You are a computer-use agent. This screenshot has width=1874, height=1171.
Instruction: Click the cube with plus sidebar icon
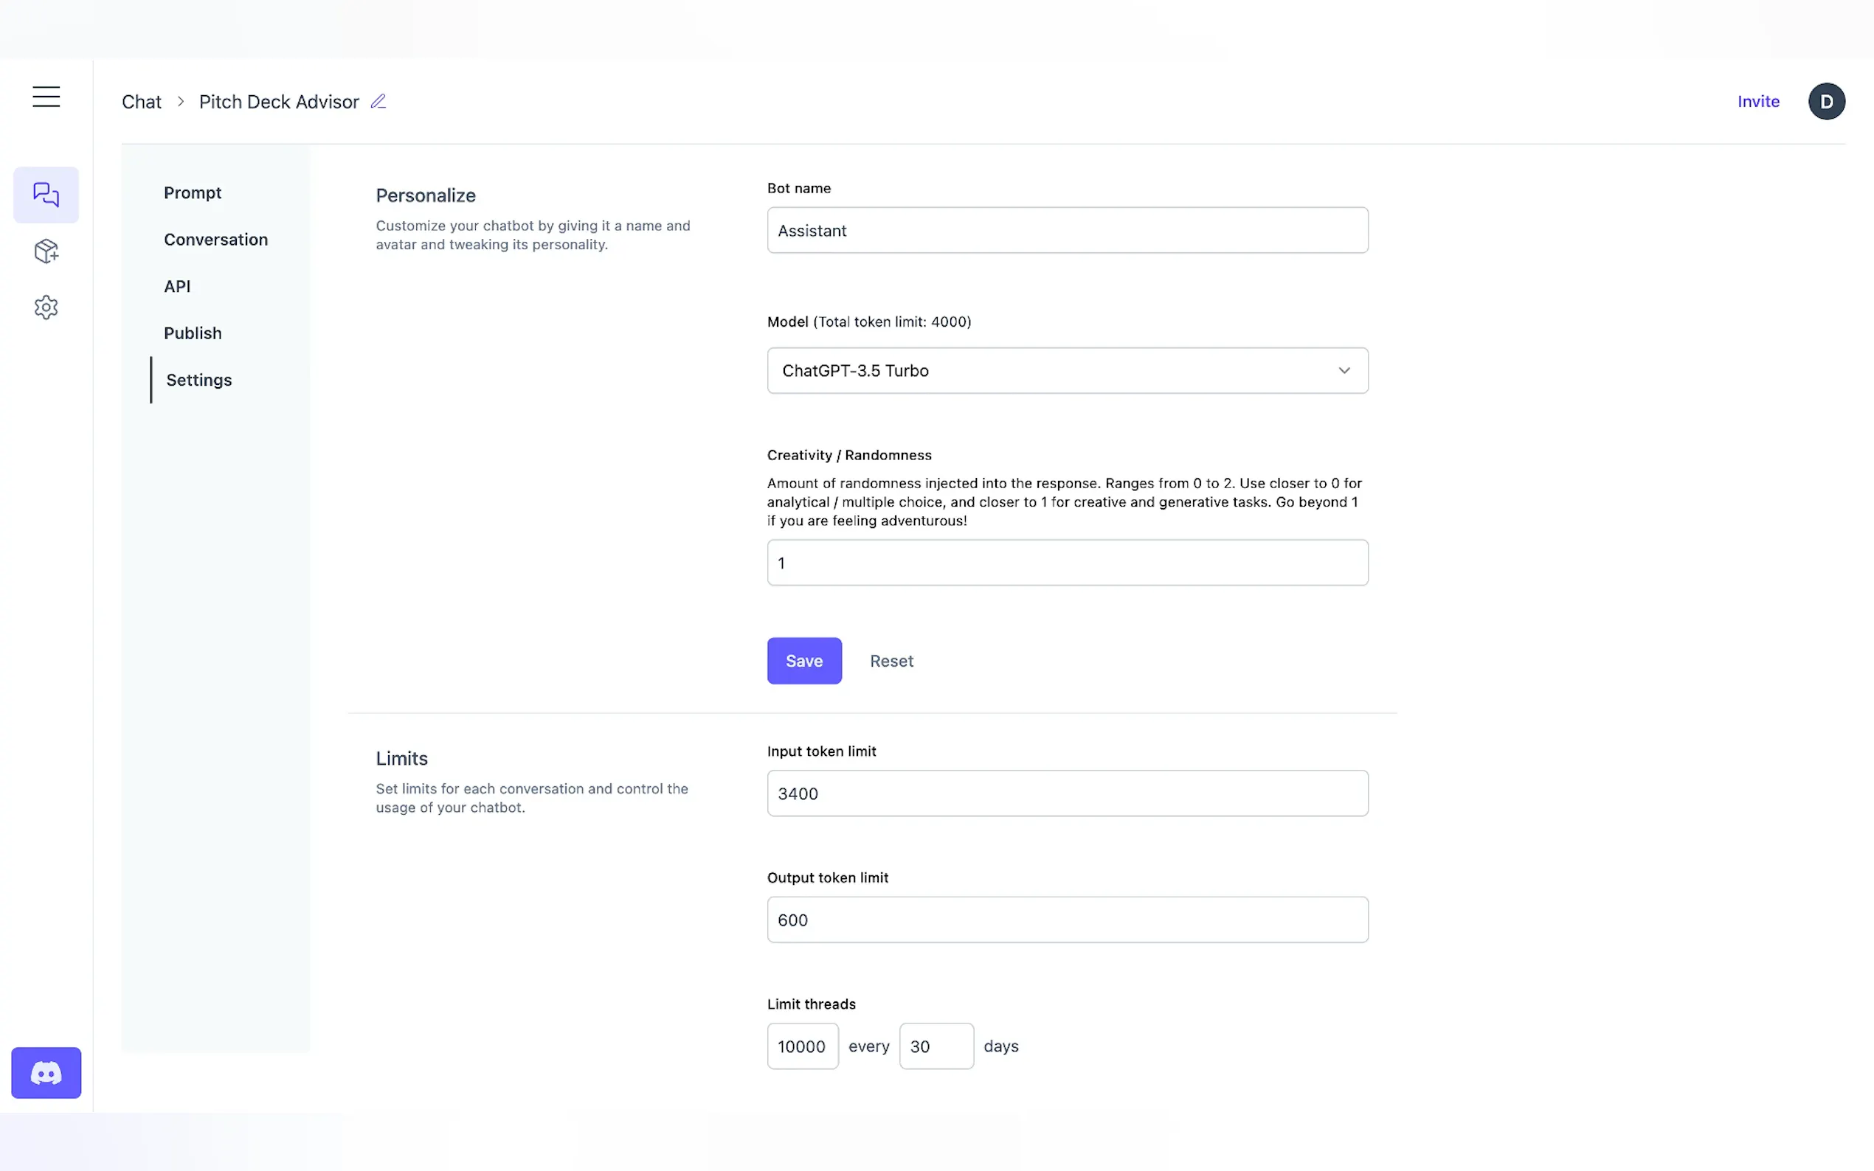coord(46,251)
